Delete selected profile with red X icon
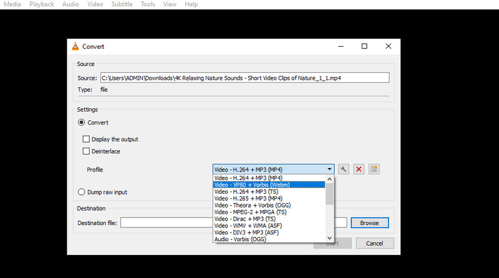 click(359, 169)
